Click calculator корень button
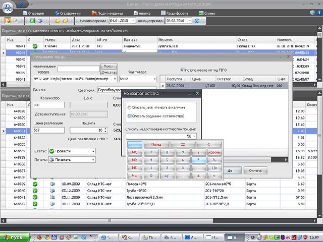323x242 pixels. [x=214, y=152]
